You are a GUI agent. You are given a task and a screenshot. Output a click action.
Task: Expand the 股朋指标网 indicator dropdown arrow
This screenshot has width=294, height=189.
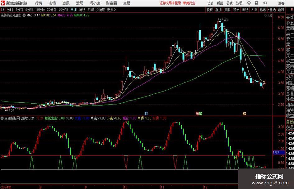click(2, 118)
